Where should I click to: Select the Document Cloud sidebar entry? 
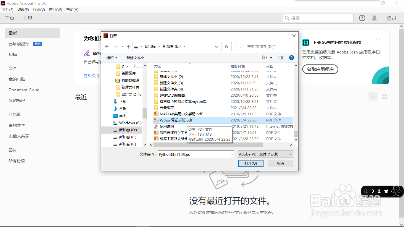coord(24,90)
